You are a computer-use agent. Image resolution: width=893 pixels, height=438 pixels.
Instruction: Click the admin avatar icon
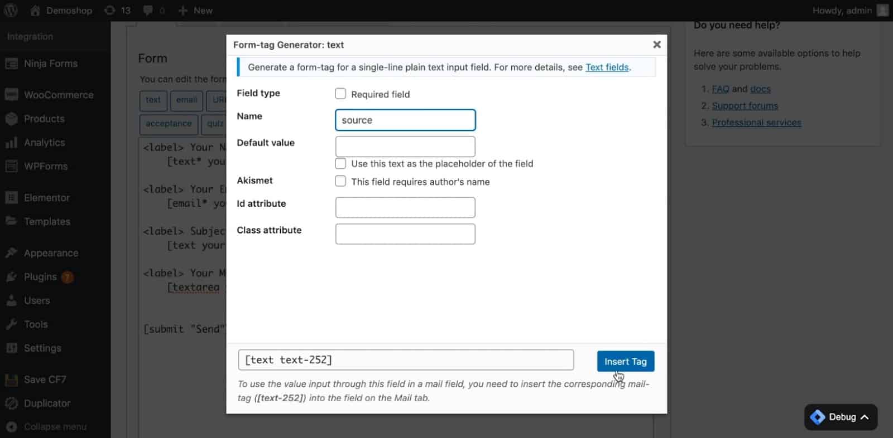pyautogui.click(x=882, y=11)
